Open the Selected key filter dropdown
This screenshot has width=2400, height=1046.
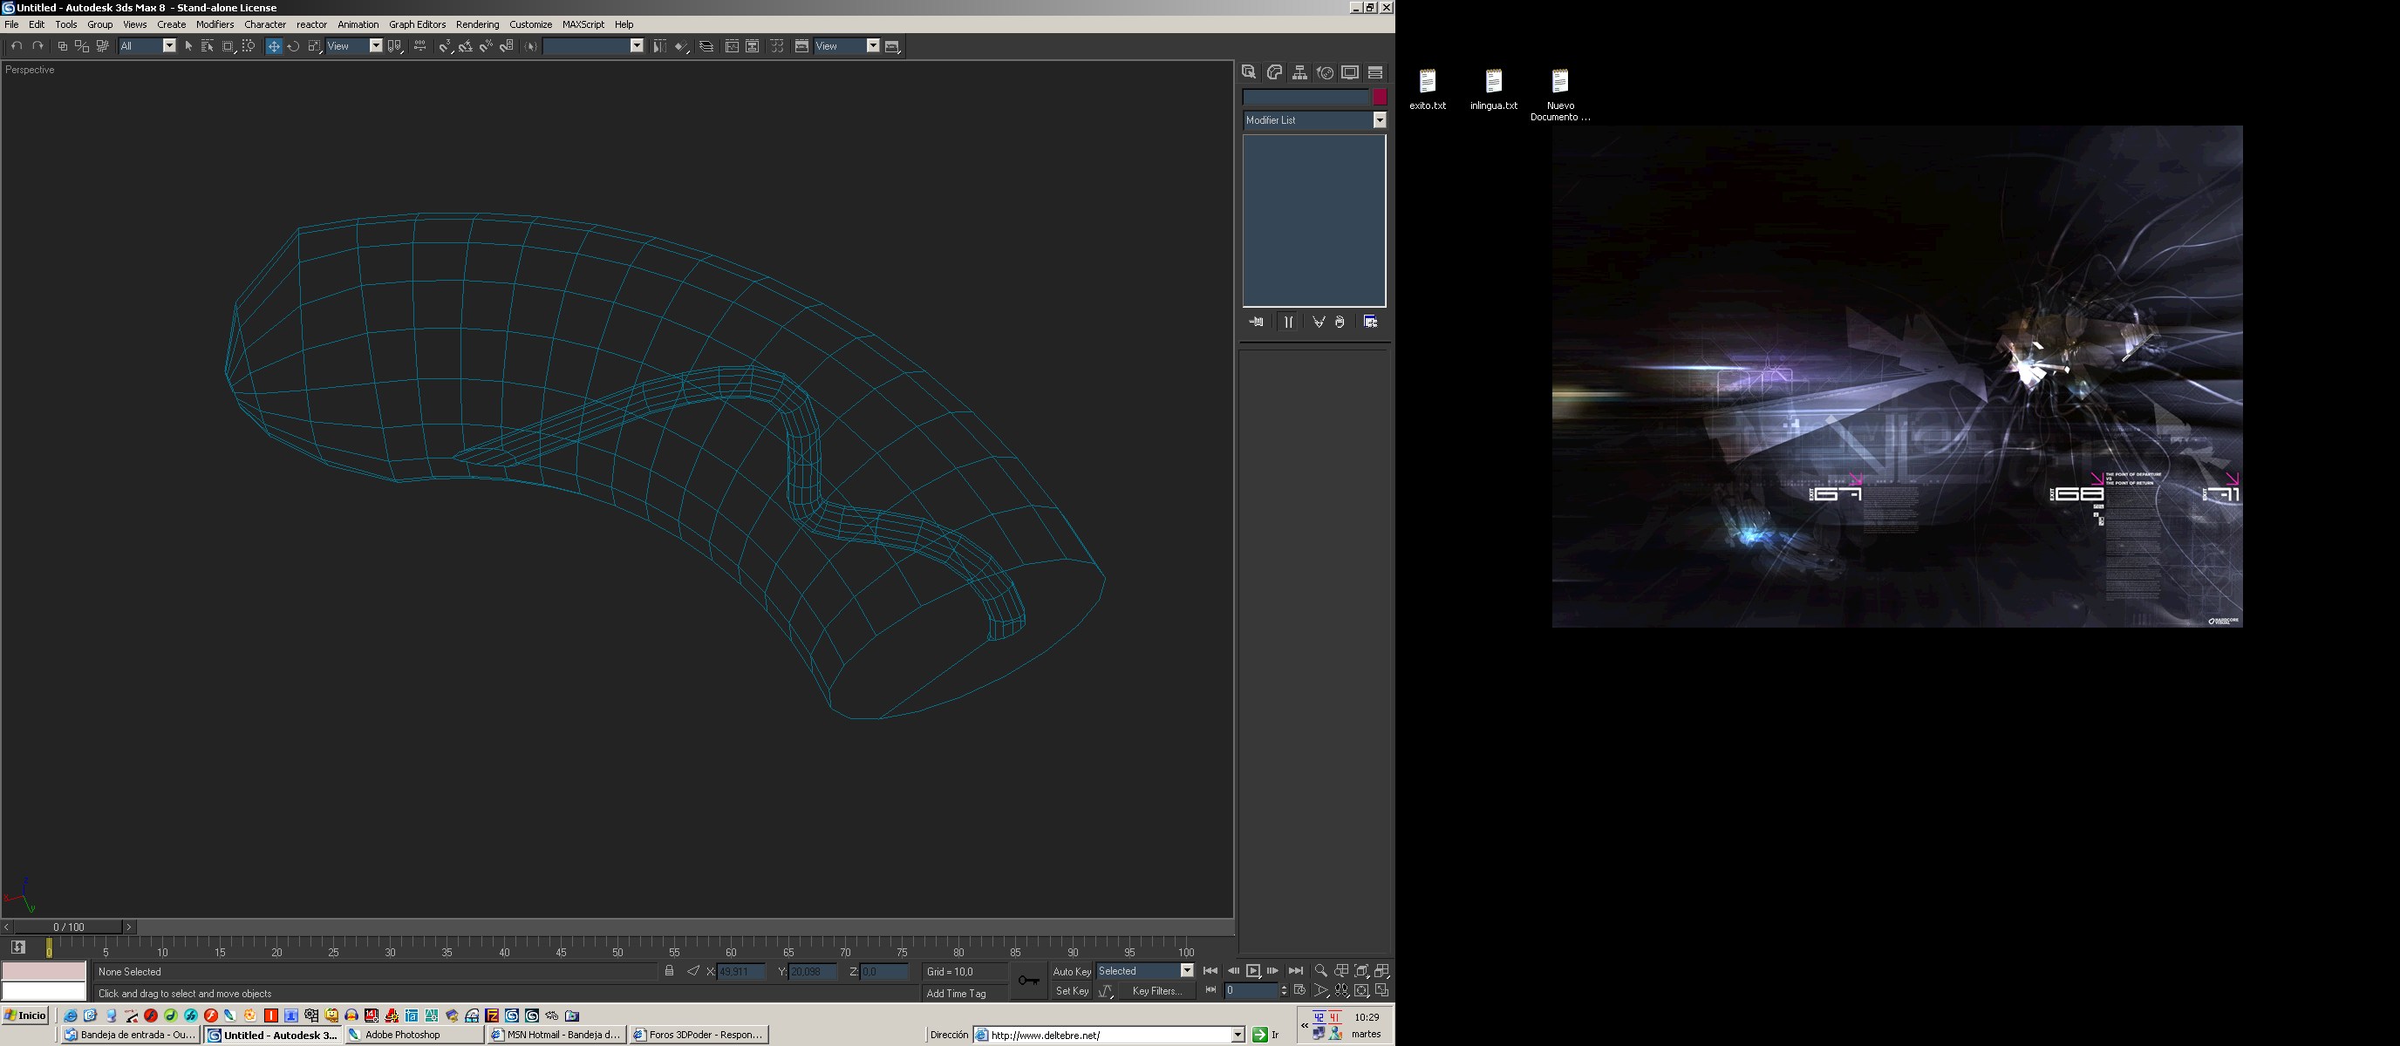1187,970
